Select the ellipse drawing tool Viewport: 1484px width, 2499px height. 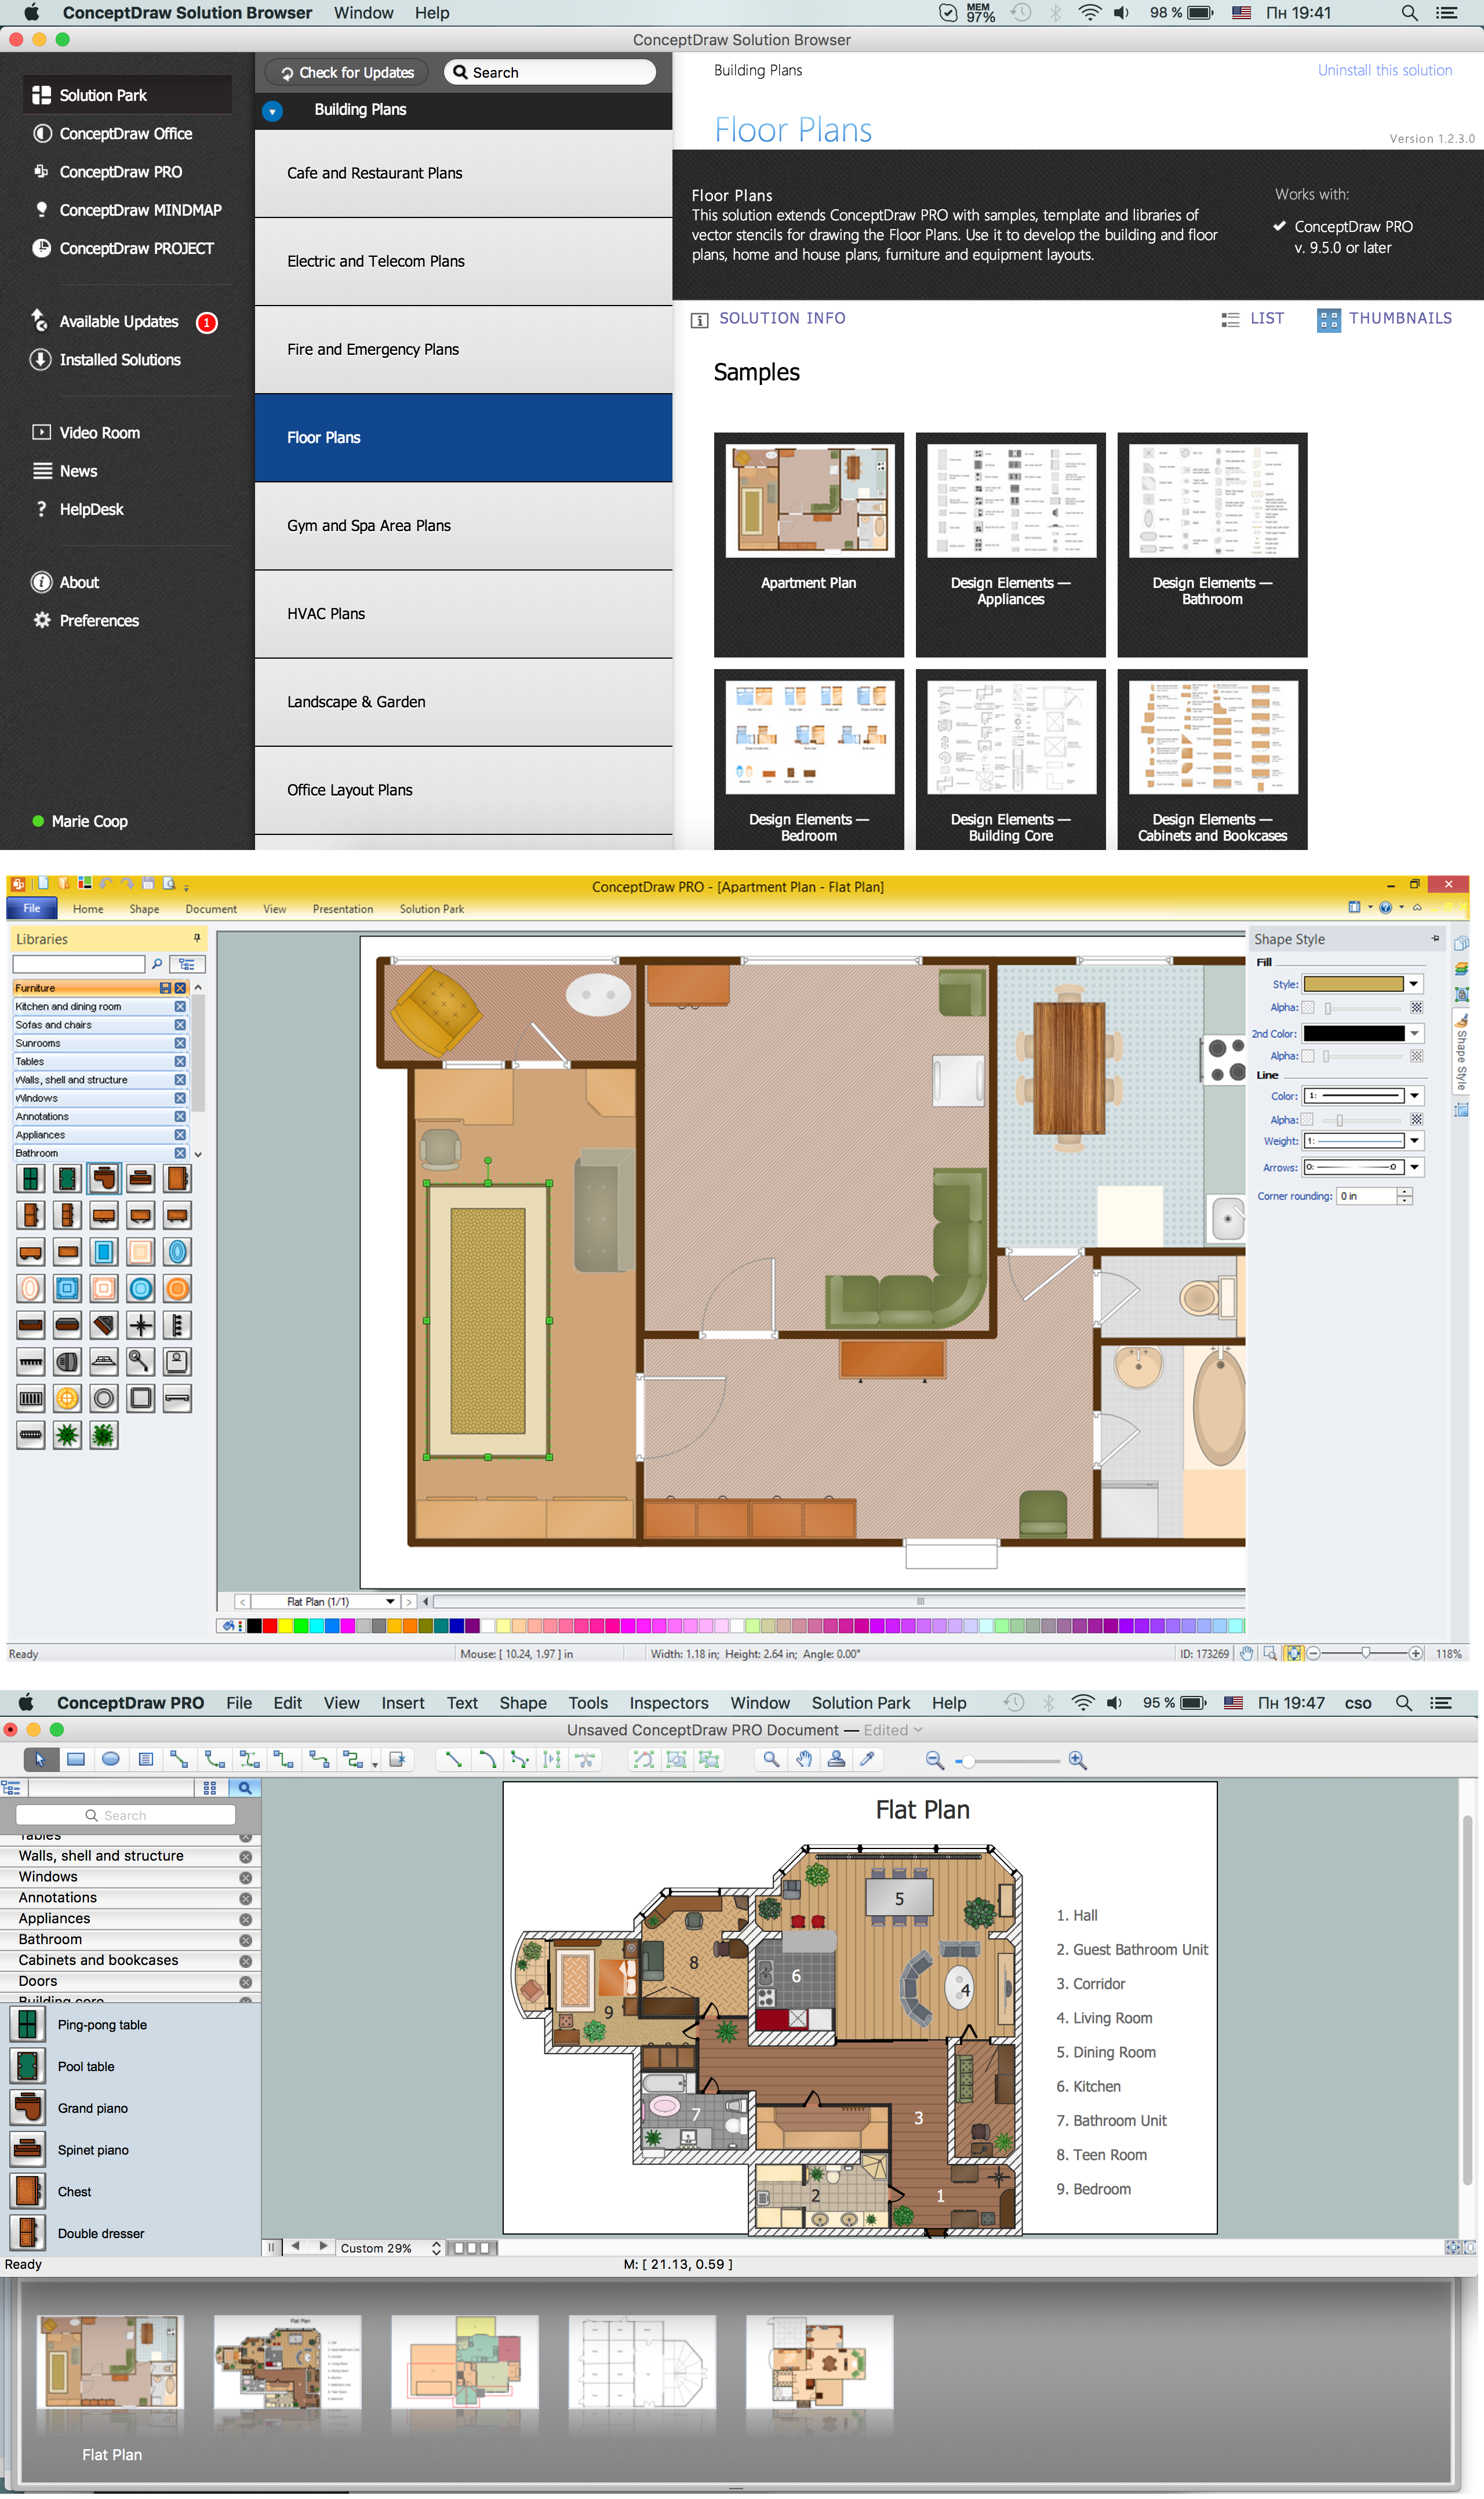(x=111, y=1759)
